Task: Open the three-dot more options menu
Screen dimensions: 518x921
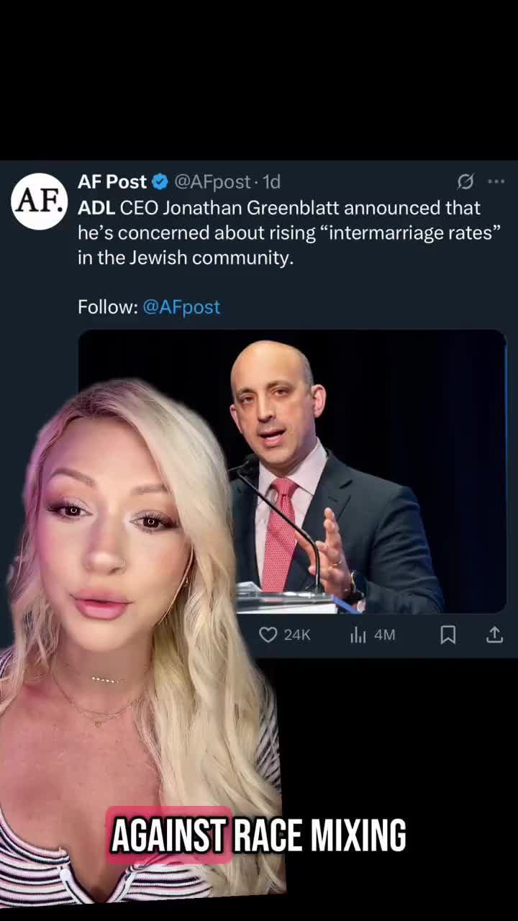Action: point(496,181)
